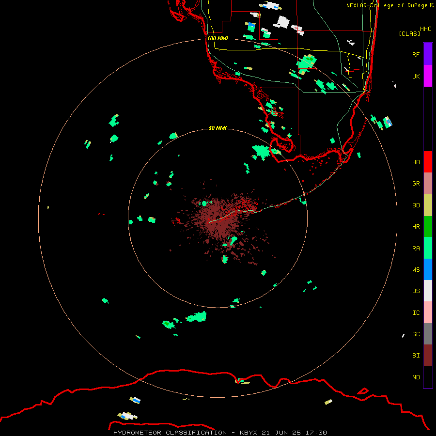
Task: Click the 21 JUN 25 date stamp
Action: coord(281,433)
